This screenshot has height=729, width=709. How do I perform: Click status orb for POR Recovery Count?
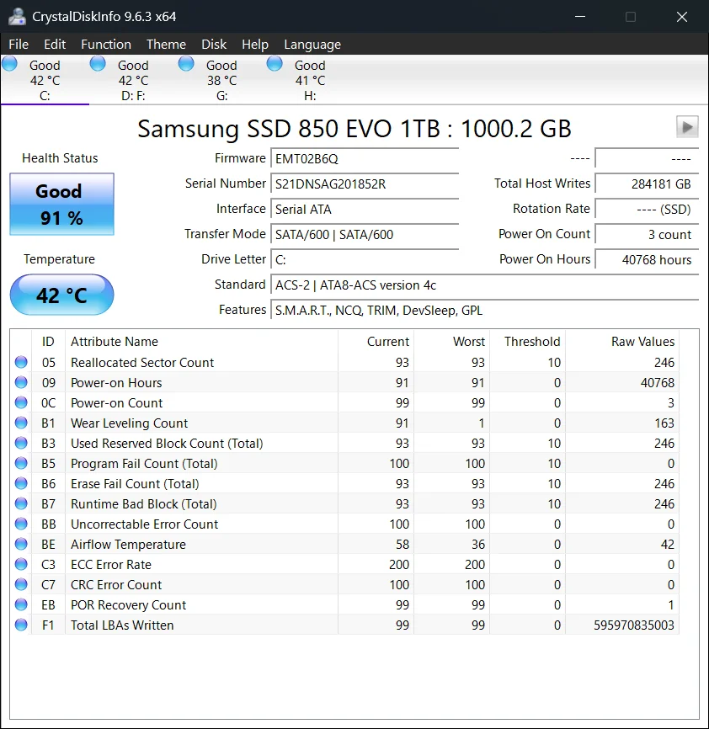tap(21, 605)
